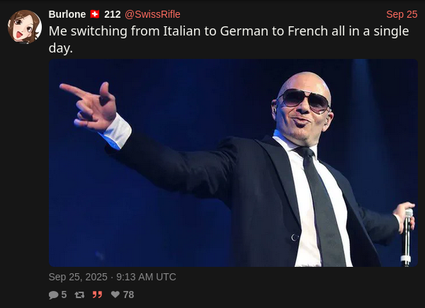Open the full timestamp Sep 25, 2025 9:13 AM UTC

(x=112, y=277)
